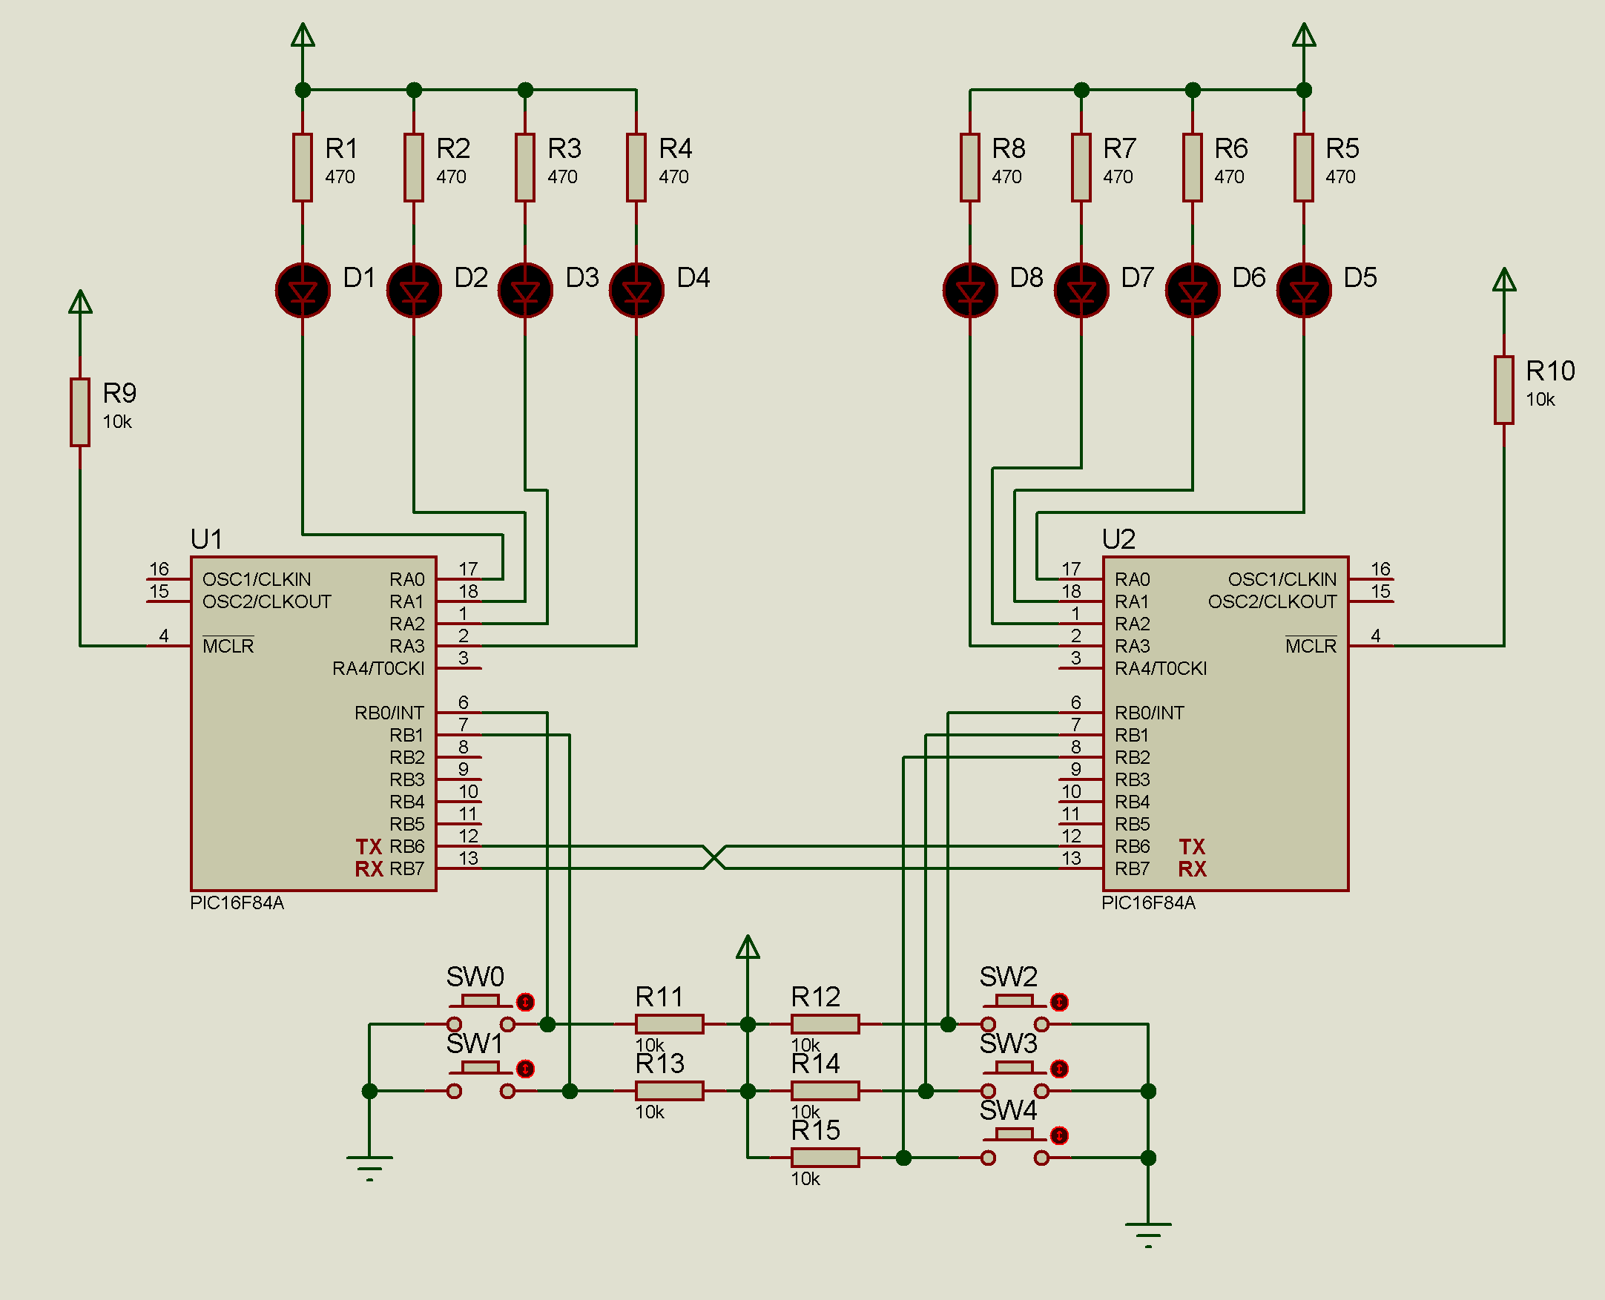Click U1 RA4/T0CKI pin label

[x=378, y=669]
